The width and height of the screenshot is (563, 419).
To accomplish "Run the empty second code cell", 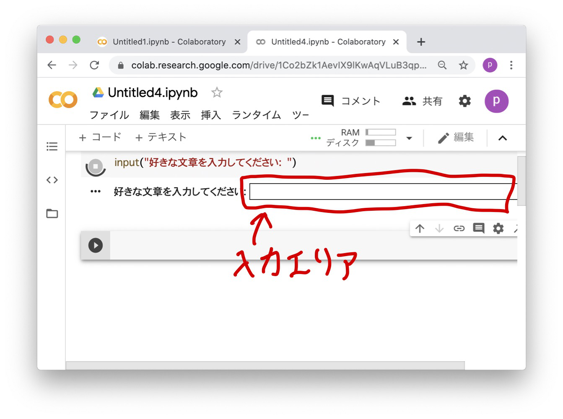I will [96, 245].
